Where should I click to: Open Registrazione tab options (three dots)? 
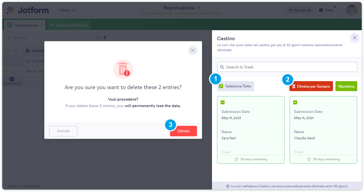tap(42, 25)
